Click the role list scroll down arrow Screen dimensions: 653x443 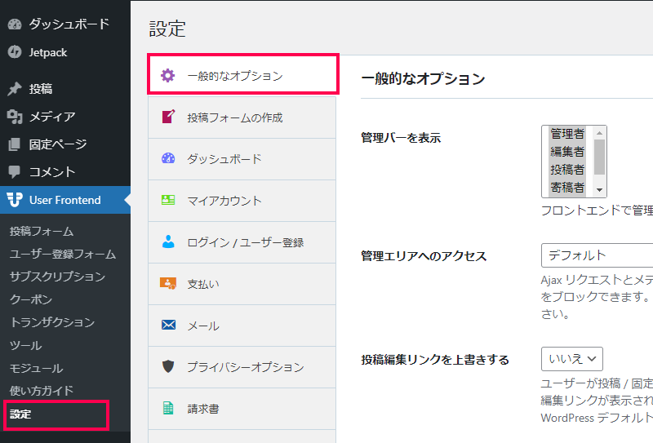[599, 190]
